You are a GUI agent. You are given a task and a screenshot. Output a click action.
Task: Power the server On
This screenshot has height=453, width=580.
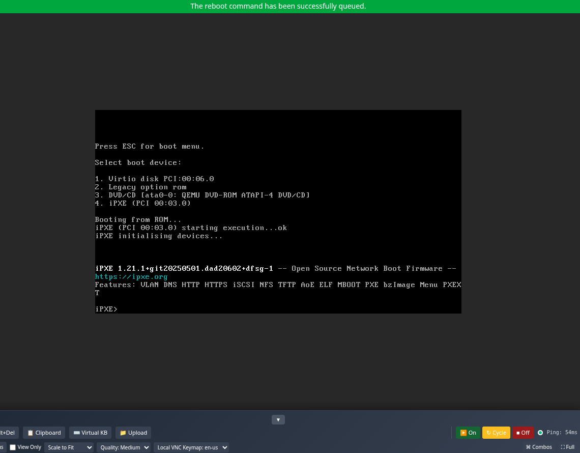[x=468, y=432]
